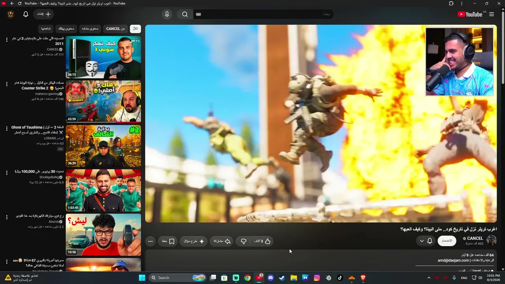Open Brave browser from taskbar
Image resolution: width=505 pixels, height=284 pixels.
[x=363, y=278]
